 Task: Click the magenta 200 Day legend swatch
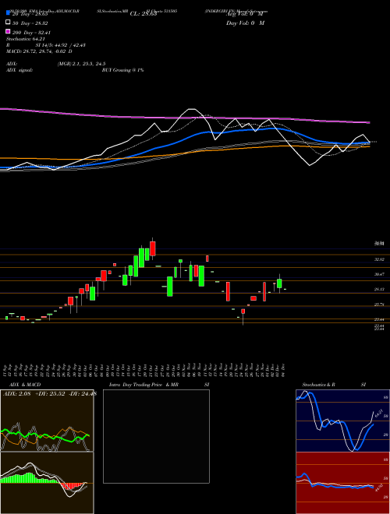(x=8, y=32)
